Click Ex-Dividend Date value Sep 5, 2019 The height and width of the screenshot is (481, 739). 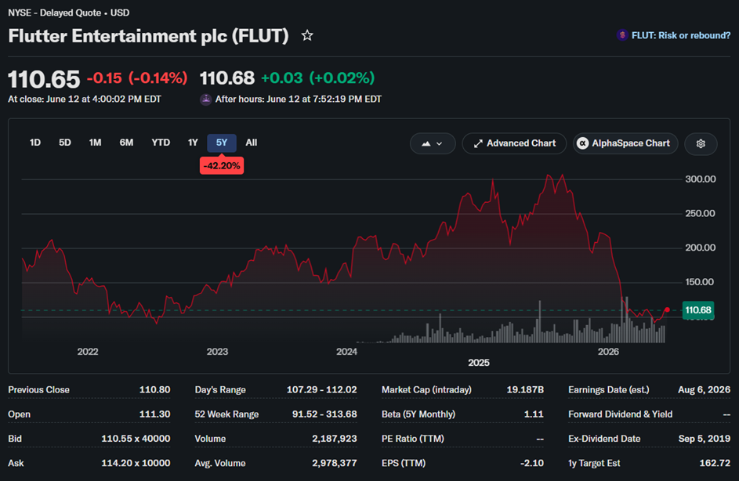705,439
